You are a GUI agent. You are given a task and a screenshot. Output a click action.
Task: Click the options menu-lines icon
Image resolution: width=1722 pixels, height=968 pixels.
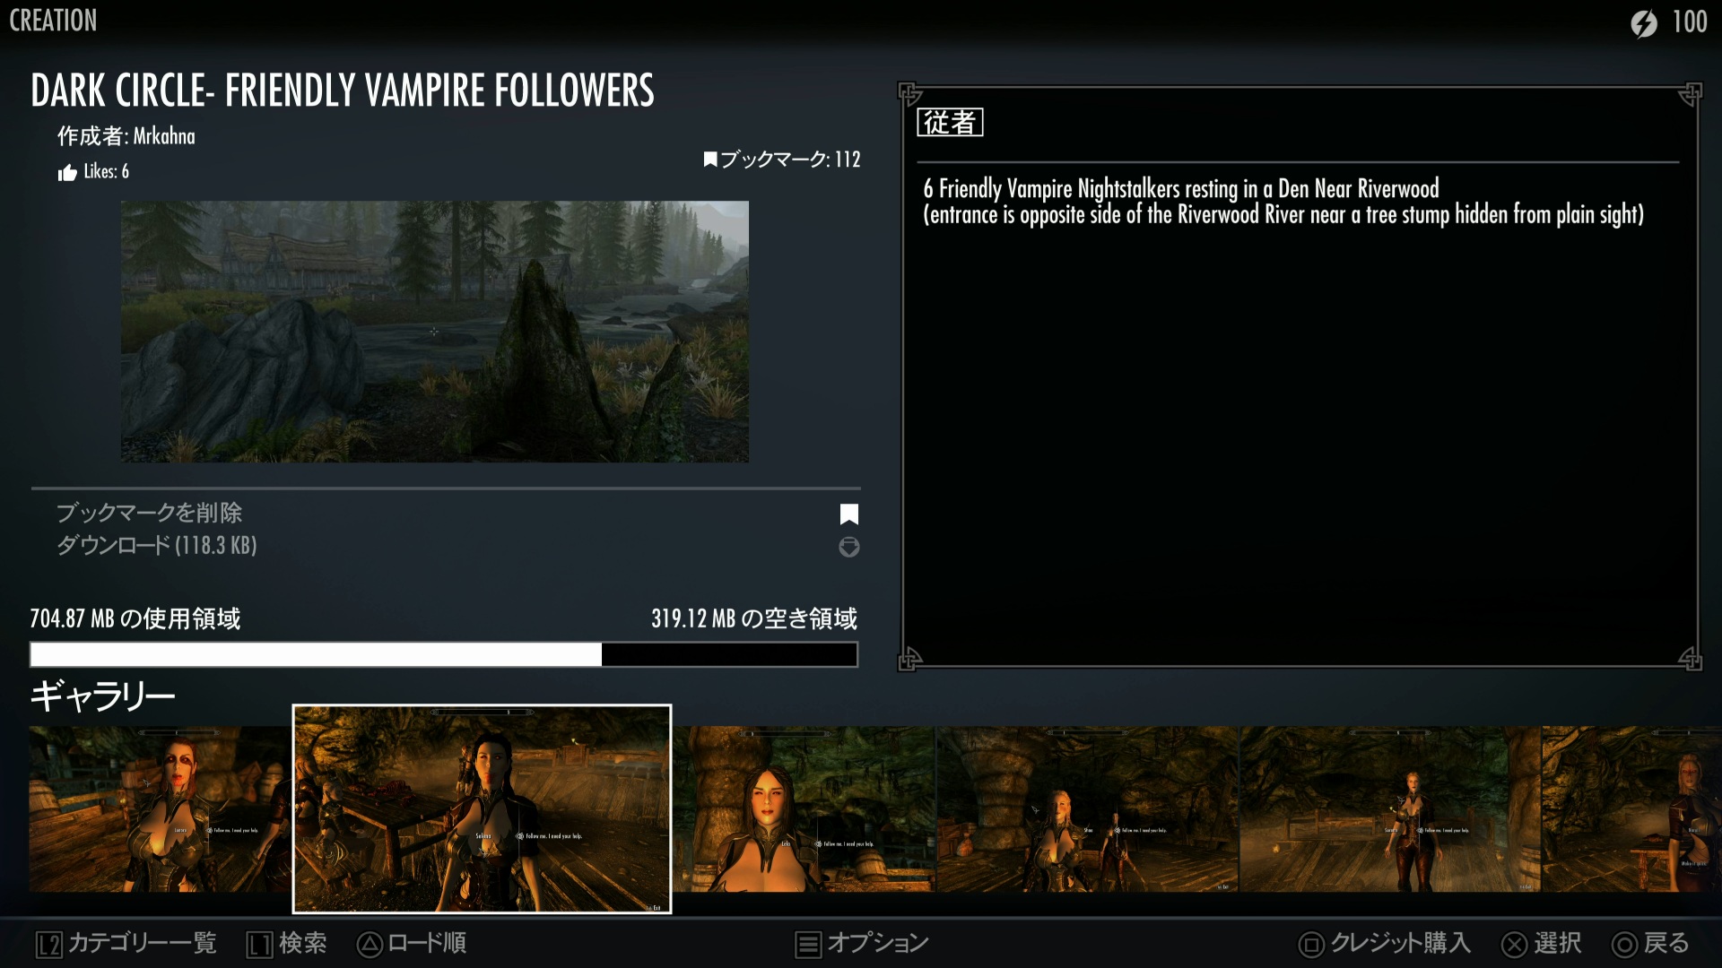pos(808,945)
